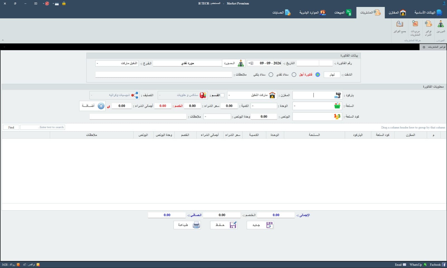This screenshot has width=447, height=268.
Task: Click the Email envelope icon in status bar
Action: [404, 265]
